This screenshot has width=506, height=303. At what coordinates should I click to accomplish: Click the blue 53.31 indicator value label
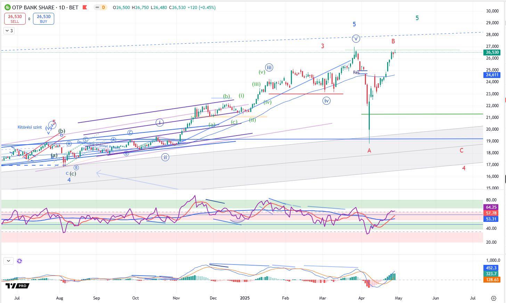491,219
